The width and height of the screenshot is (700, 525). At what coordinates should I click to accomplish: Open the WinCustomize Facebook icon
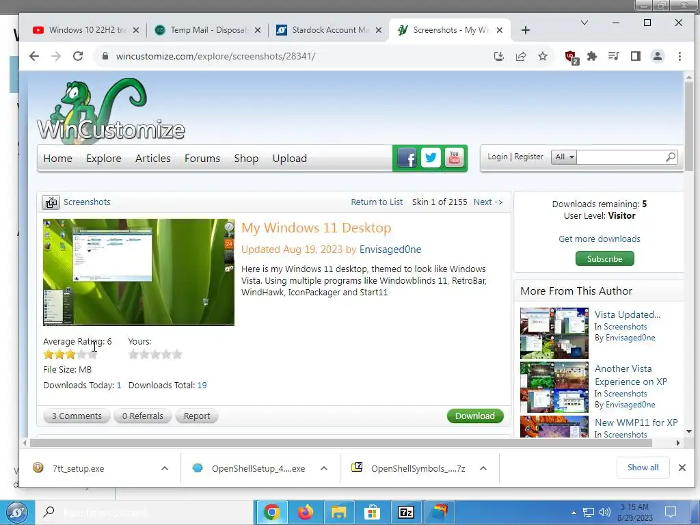(407, 158)
